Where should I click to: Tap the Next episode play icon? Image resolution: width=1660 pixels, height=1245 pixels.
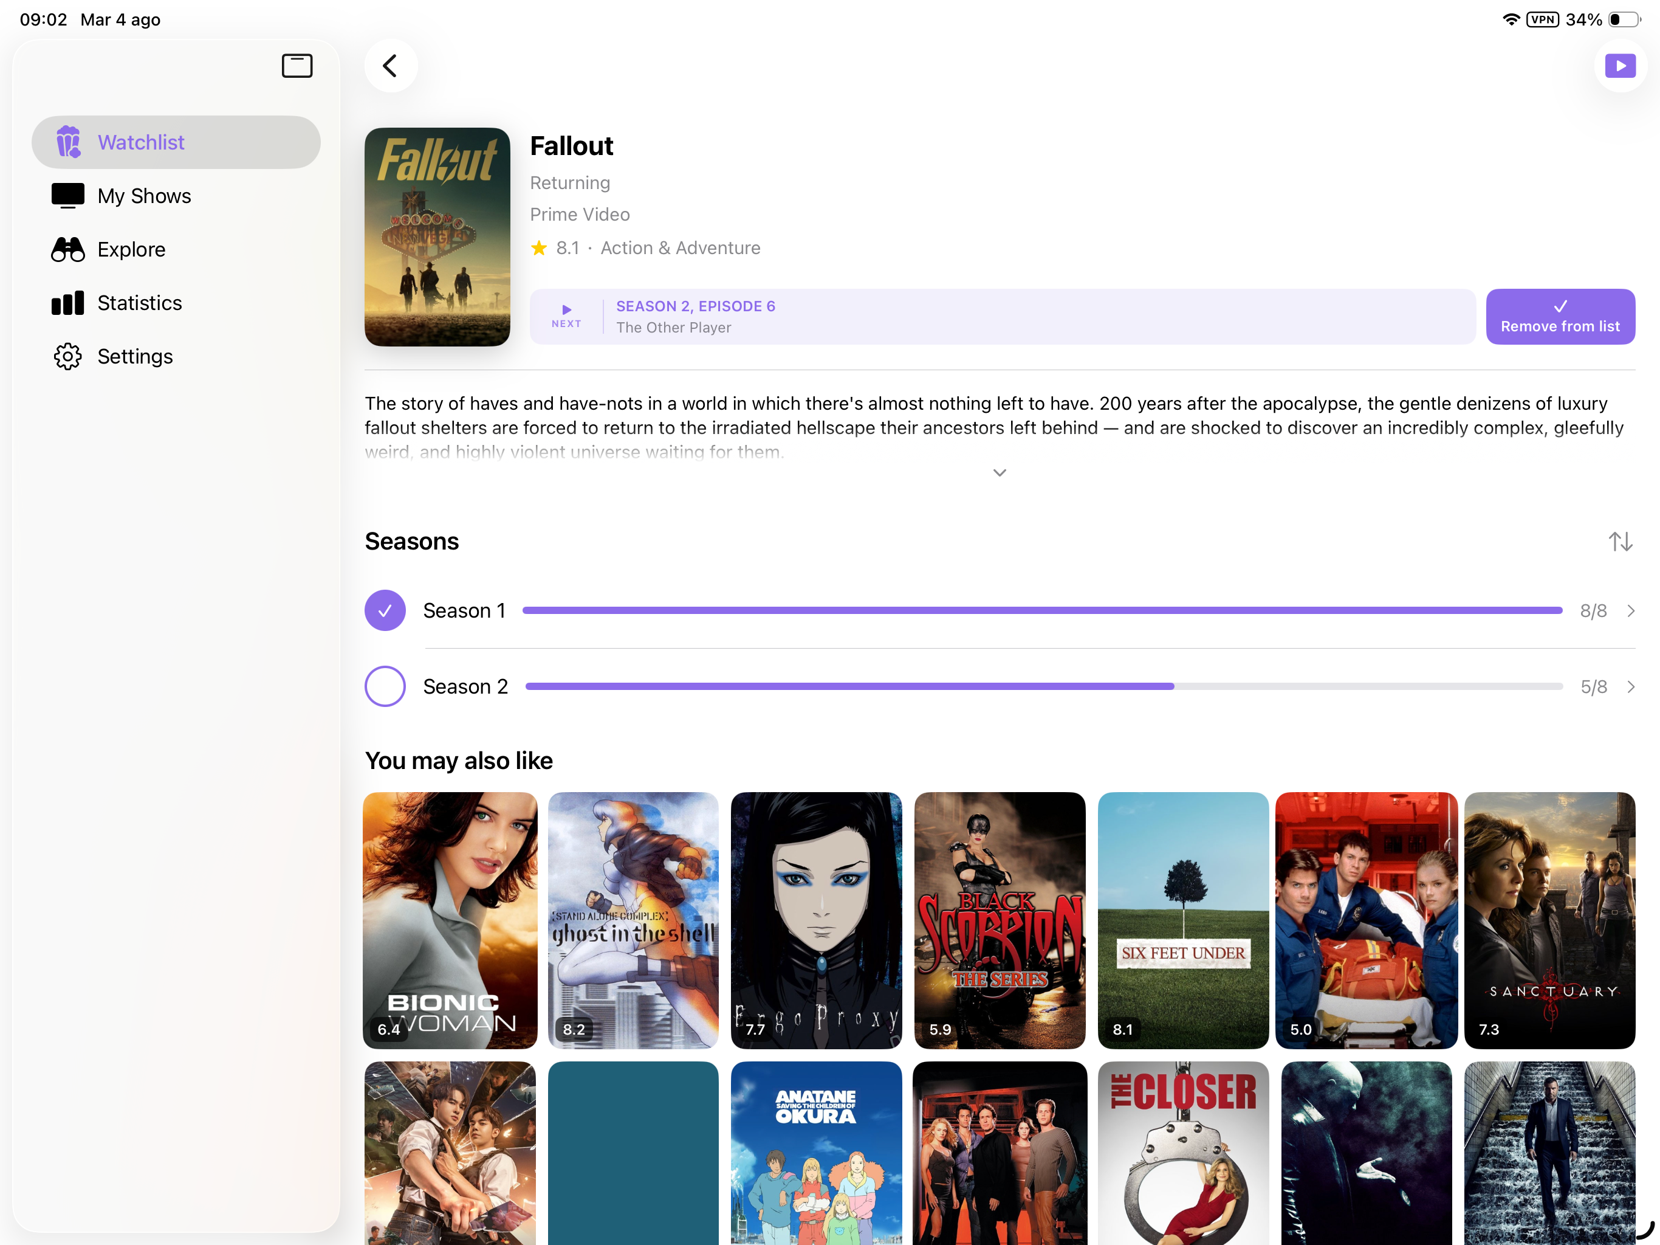566,309
